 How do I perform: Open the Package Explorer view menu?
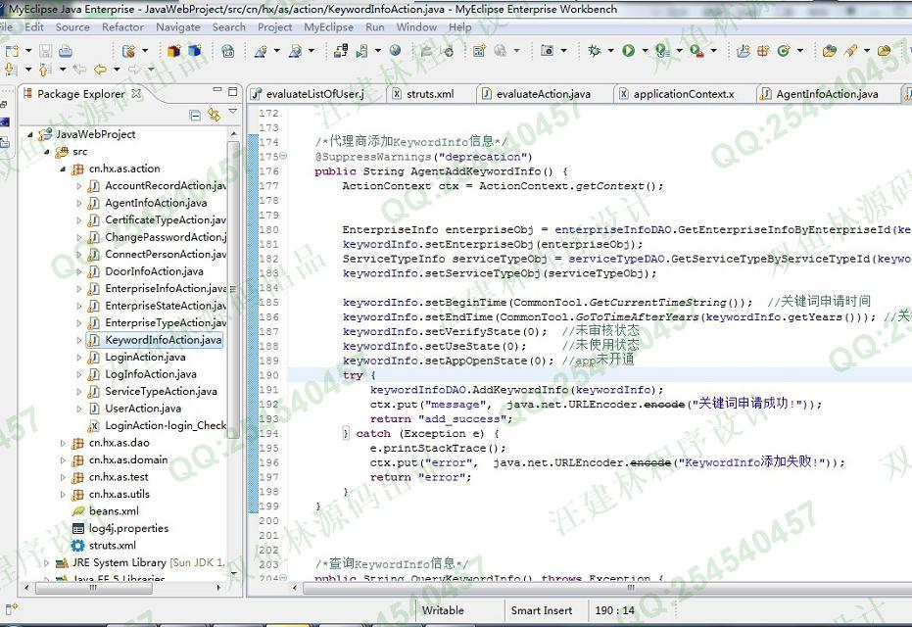(233, 111)
